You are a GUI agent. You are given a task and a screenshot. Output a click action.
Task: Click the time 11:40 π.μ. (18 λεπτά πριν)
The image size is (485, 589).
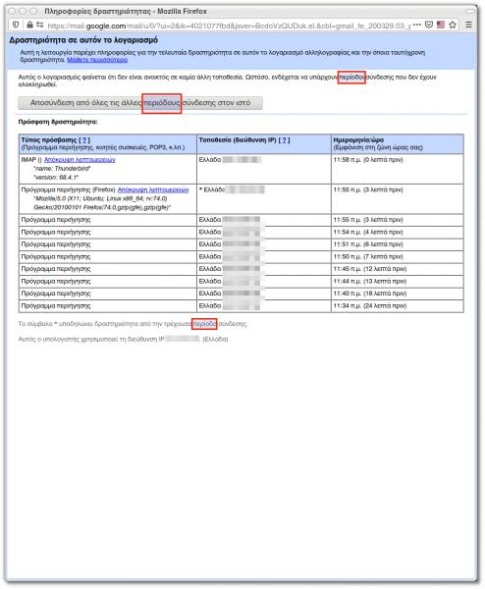point(370,294)
